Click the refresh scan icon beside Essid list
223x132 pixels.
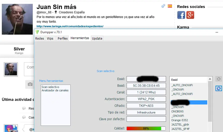pos(219,79)
